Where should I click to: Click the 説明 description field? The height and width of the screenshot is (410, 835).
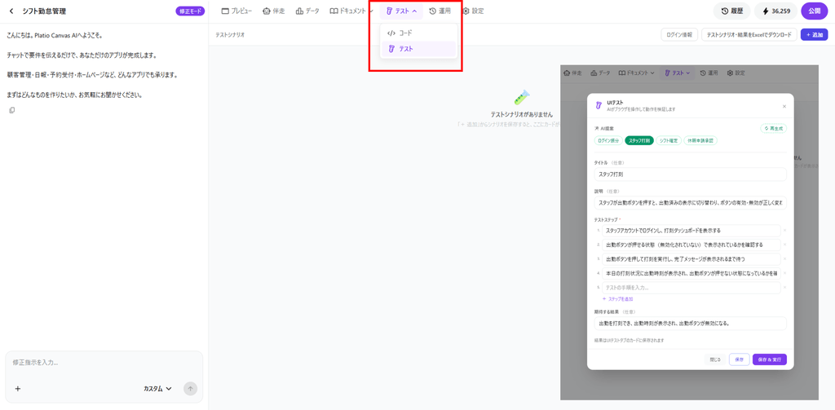[690, 203]
